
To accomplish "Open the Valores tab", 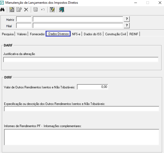I will coord(22,34).
